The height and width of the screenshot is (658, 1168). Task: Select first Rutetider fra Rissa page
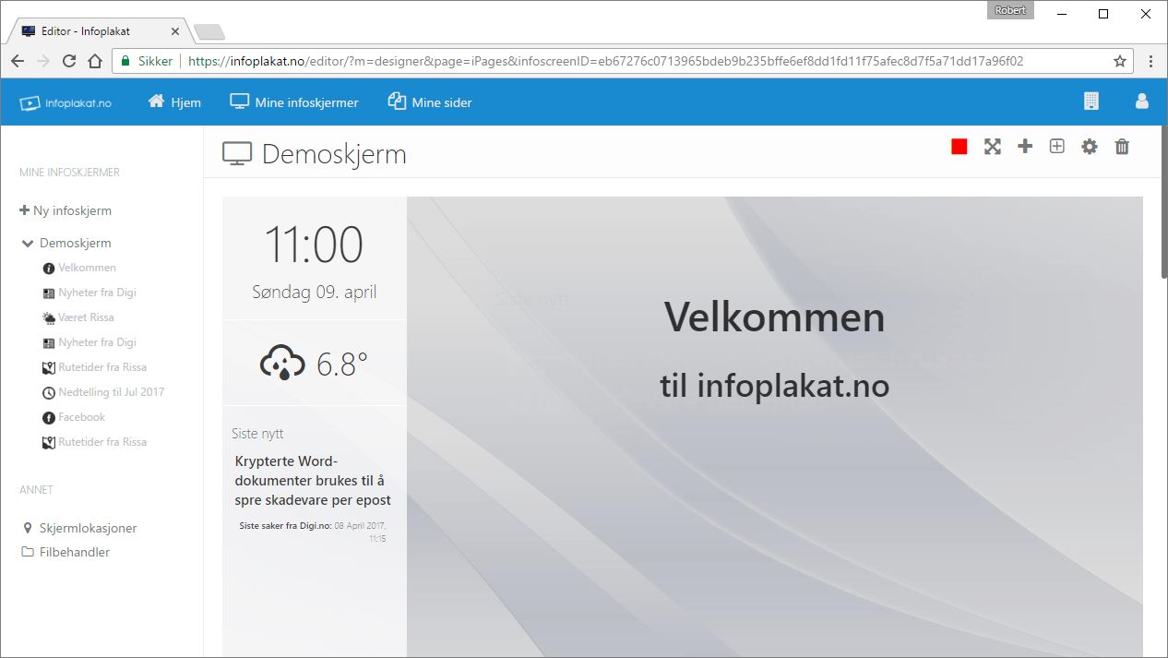tap(102, 367)
